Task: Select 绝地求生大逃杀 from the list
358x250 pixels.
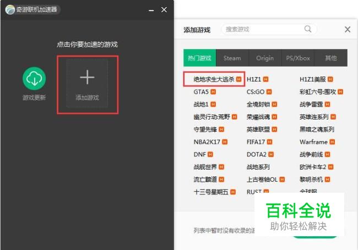Action: [214, 79]
